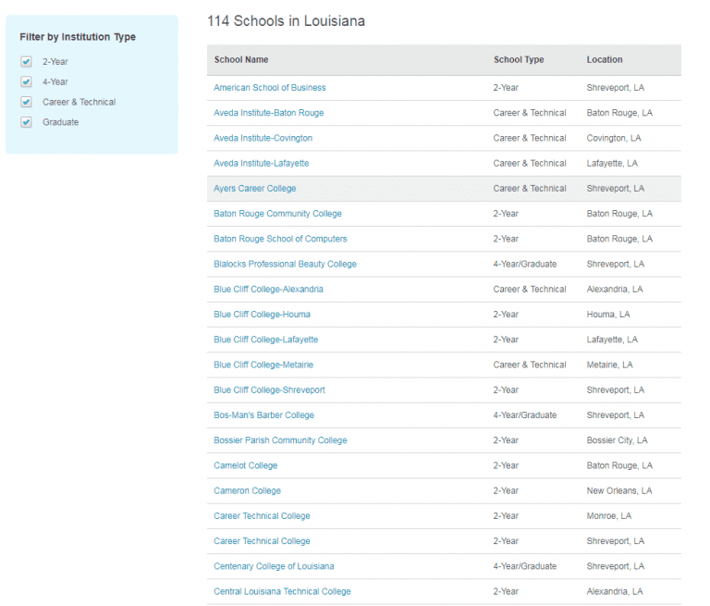The width and height of the screenshot is (710, 606).
Task: Click the 4-Year filter label
Action: [55, 82]
